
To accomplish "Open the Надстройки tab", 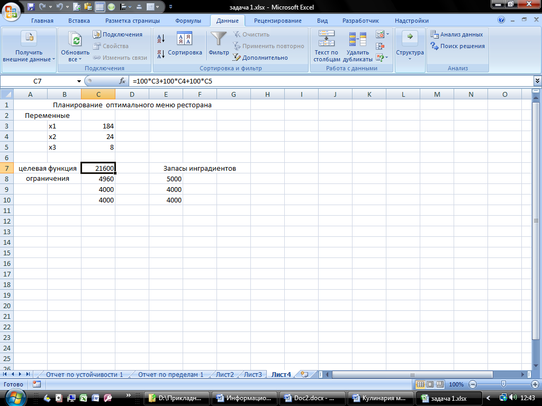I will pos(412,21).
